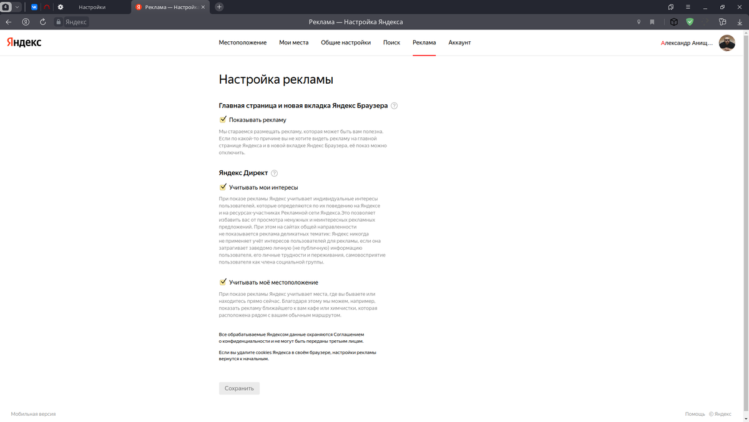Open the Помощь link in footer
749x422 pixels.
click(695, 414)
